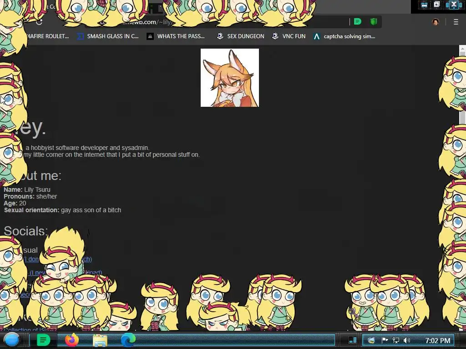
Task: Click the browser window minimize button
Action: [425, 5]
